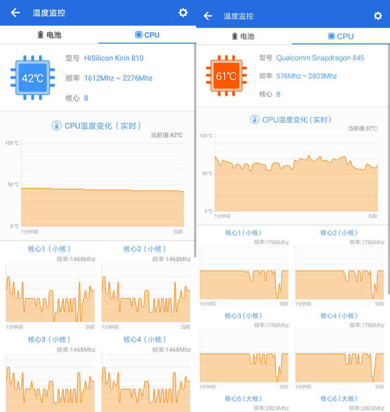Tap 核心1 (小核) heading in right screen
390x412 pixels.
click(x=243, y=233)
